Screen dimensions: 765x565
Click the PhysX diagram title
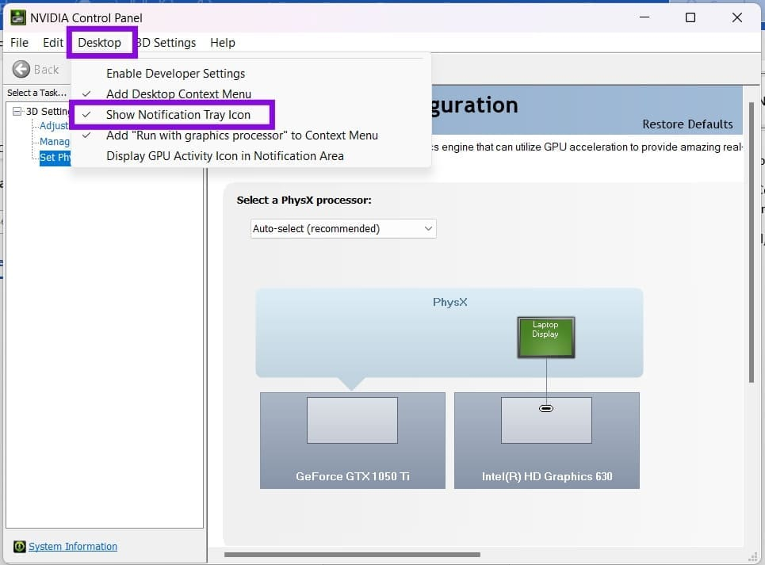pos(449,302)
